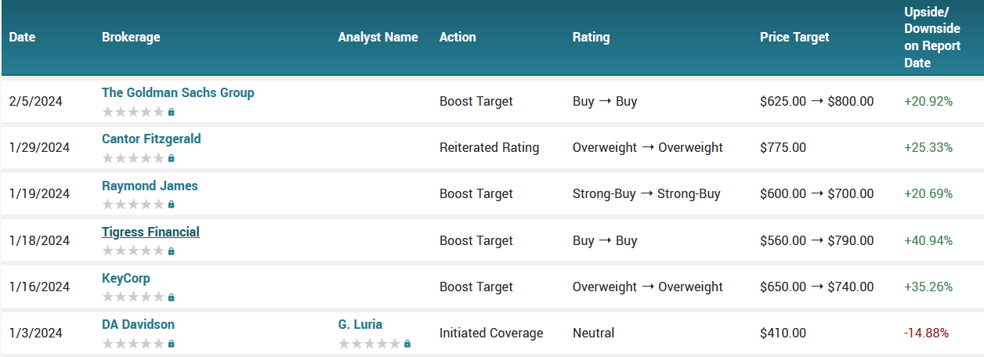
Task: Click $650.00 → $740.00 price target
Action: click(x=817, y=287)
